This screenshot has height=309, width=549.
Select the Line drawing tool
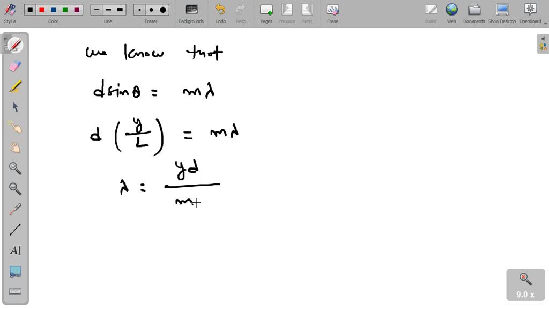click(x=15, y=230)
